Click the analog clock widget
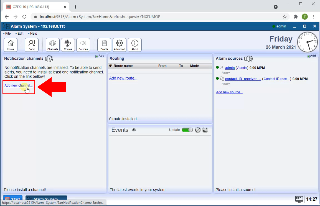 click(x=308, y=42)
